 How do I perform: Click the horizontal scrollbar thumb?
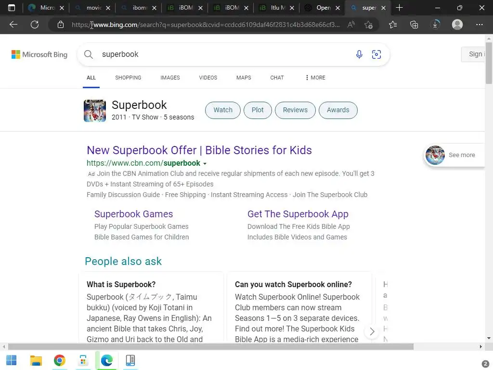(211, 347)
